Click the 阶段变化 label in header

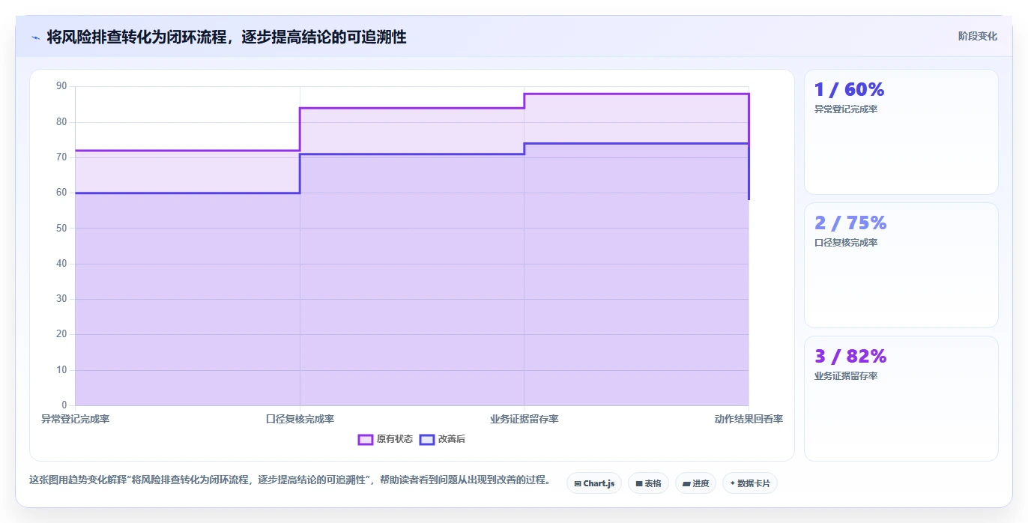tap(977, 36)
